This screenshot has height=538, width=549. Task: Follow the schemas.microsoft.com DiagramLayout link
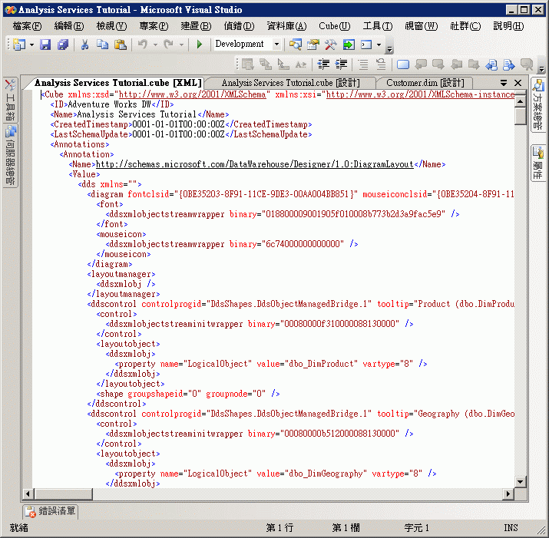pos(255,164)
